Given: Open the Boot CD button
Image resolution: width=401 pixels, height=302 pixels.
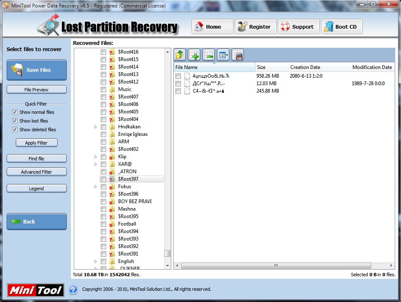Looking at the screenshot, I should [342, 27].
